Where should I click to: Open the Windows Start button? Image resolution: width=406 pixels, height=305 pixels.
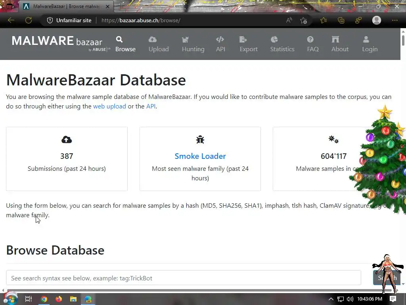(10, 299)
